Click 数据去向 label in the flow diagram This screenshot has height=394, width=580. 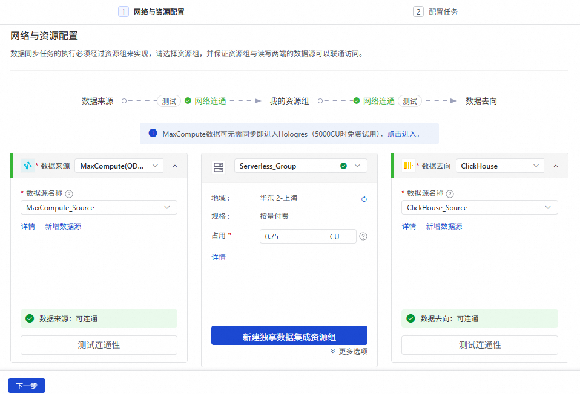point(481,101)
